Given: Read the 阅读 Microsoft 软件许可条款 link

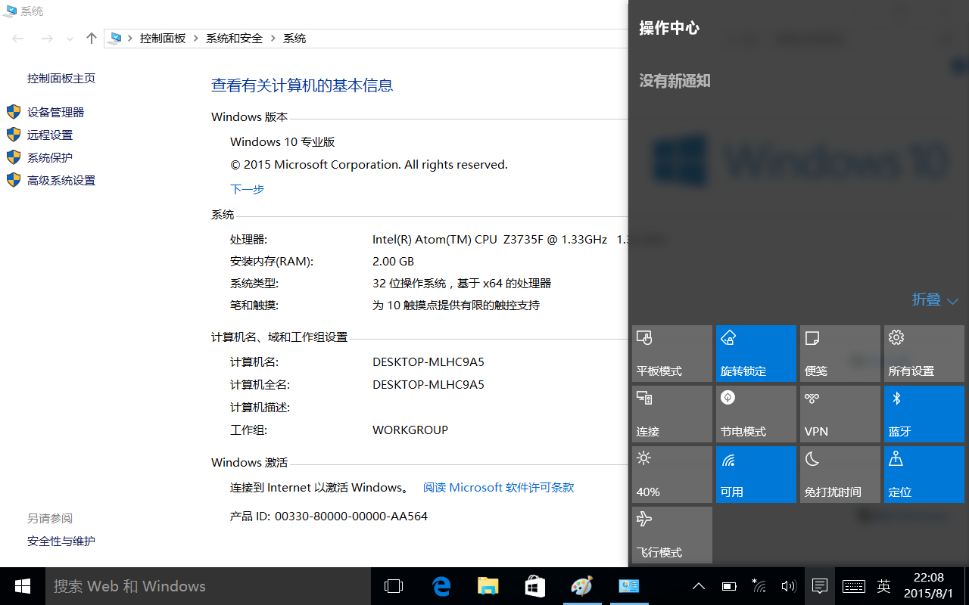Looking at the screenshot, I should [499, 488].
